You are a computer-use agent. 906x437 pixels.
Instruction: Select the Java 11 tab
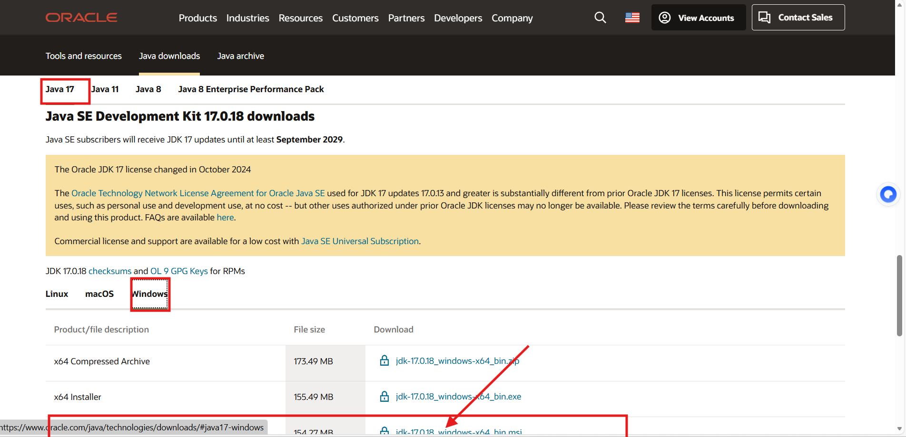105,89
